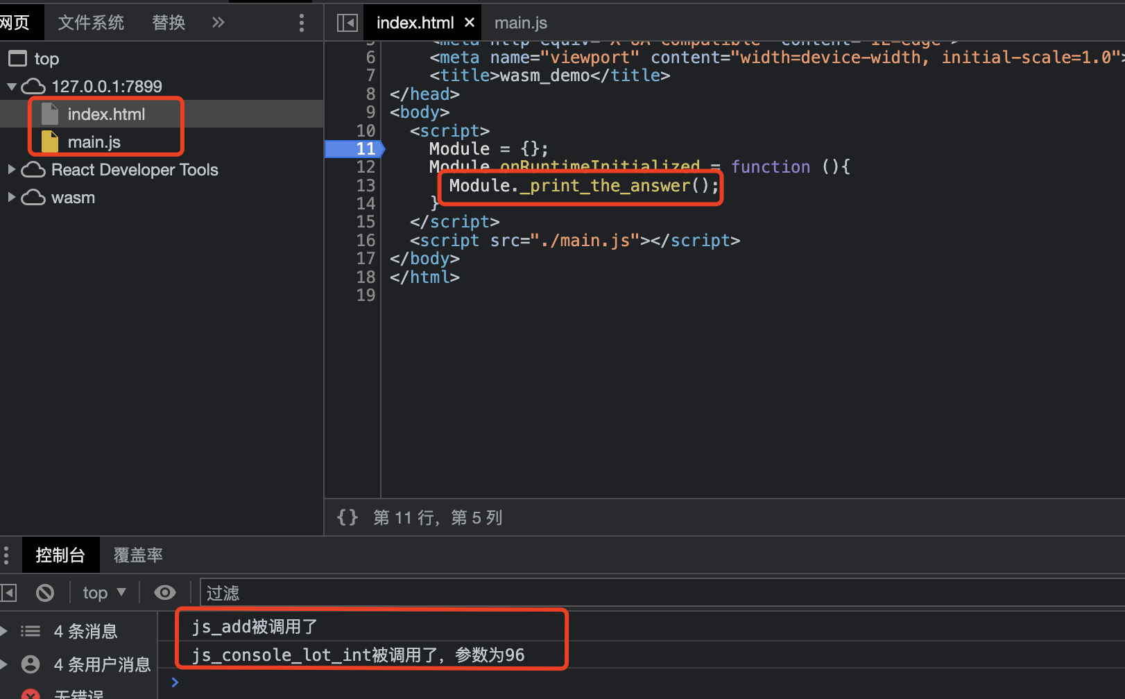Set breakpoint on line 10
Screen dimensions: 1125x699
point(366,130)
